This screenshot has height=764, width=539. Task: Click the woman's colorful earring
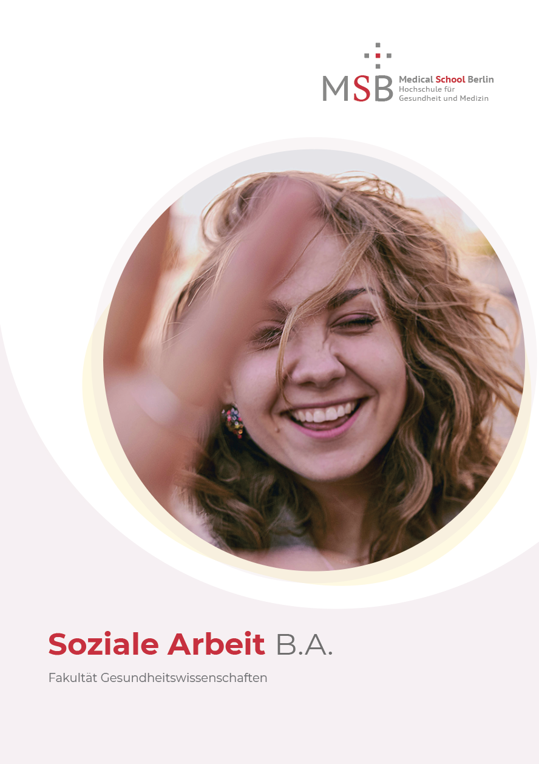point(233,420)
